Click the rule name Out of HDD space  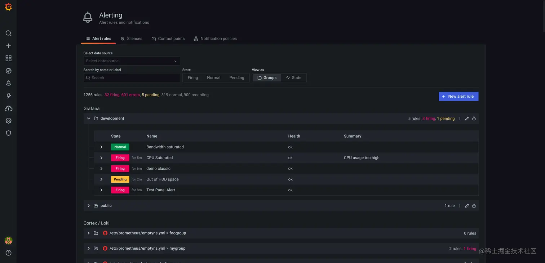(x=163, y=179)
